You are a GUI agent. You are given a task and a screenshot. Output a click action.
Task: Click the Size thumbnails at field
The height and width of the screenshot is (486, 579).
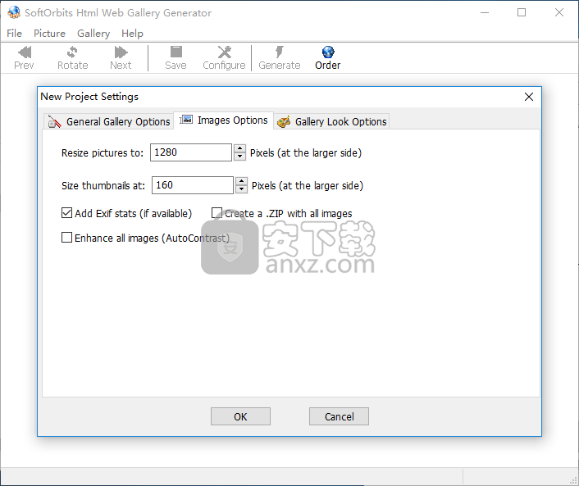[193, 185]
